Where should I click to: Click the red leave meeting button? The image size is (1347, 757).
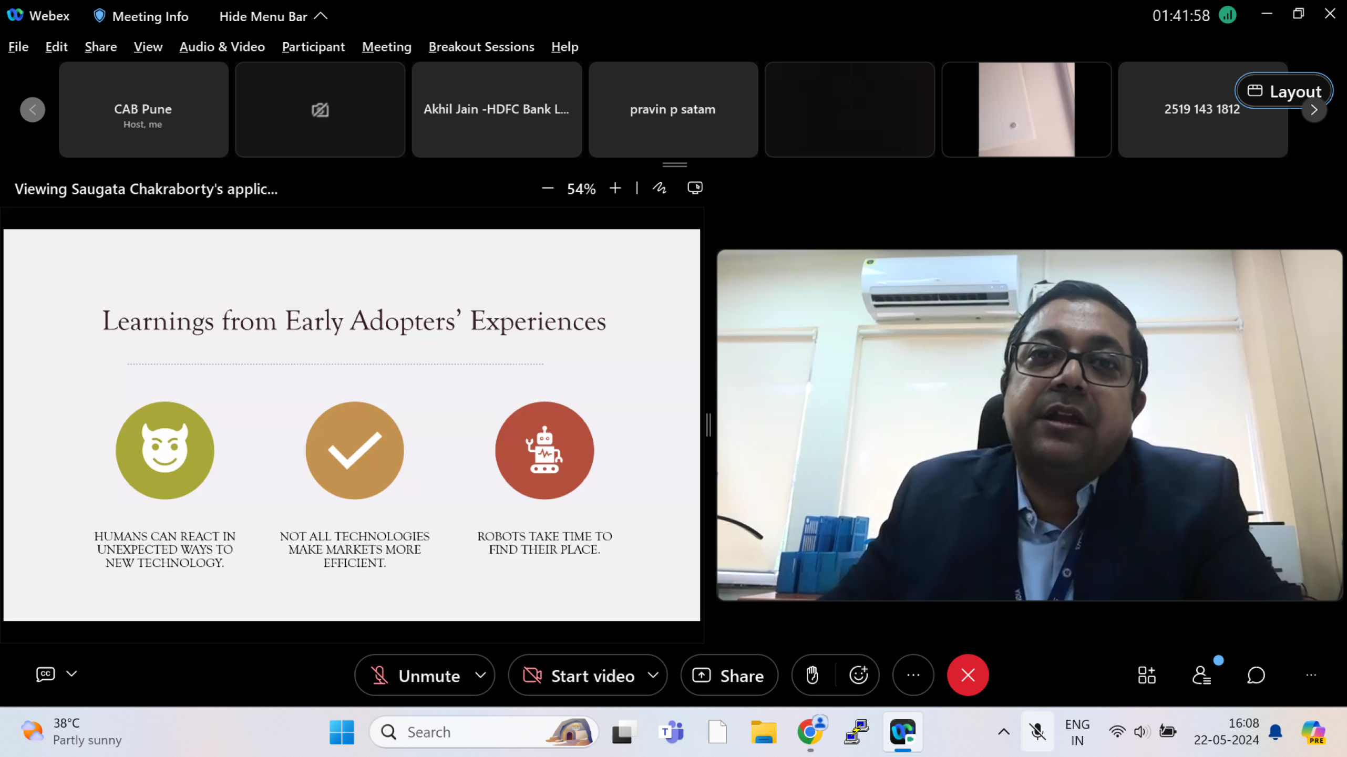968,675
